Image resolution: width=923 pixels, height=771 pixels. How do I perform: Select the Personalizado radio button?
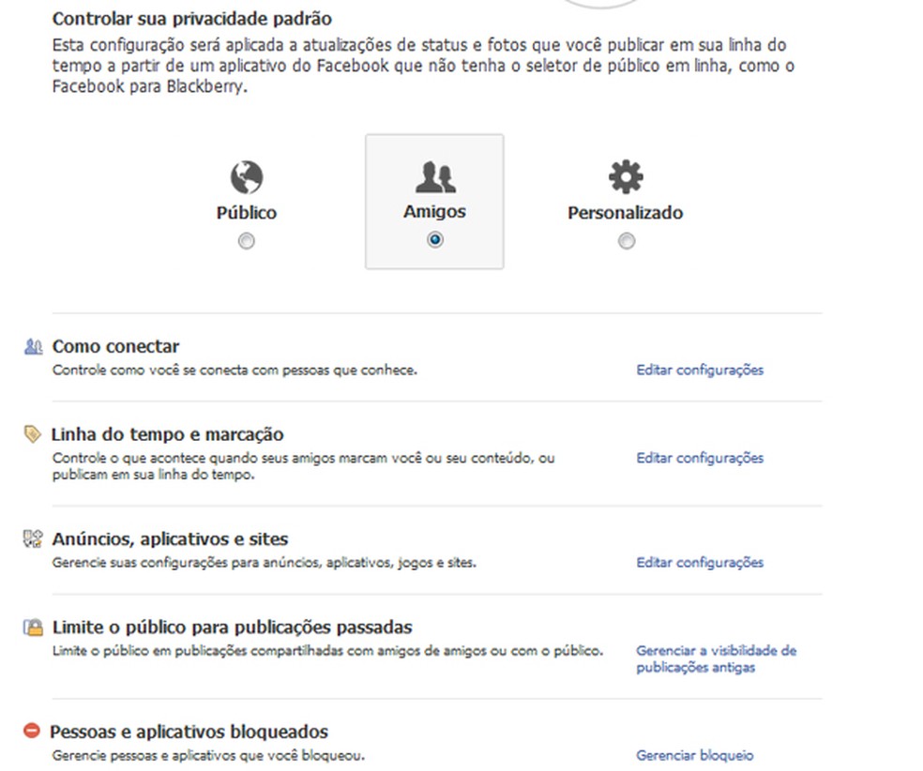(x=626, y=241)
